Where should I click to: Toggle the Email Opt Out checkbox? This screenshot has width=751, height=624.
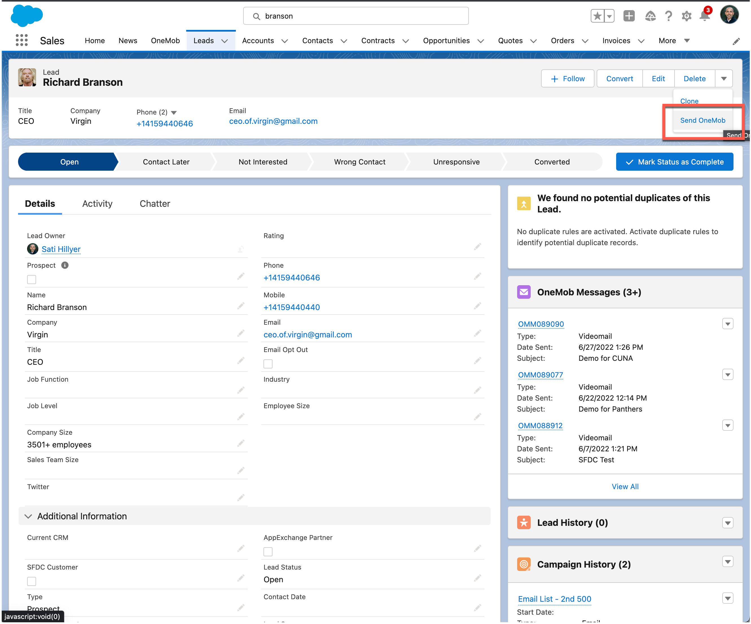pos(268,364)
